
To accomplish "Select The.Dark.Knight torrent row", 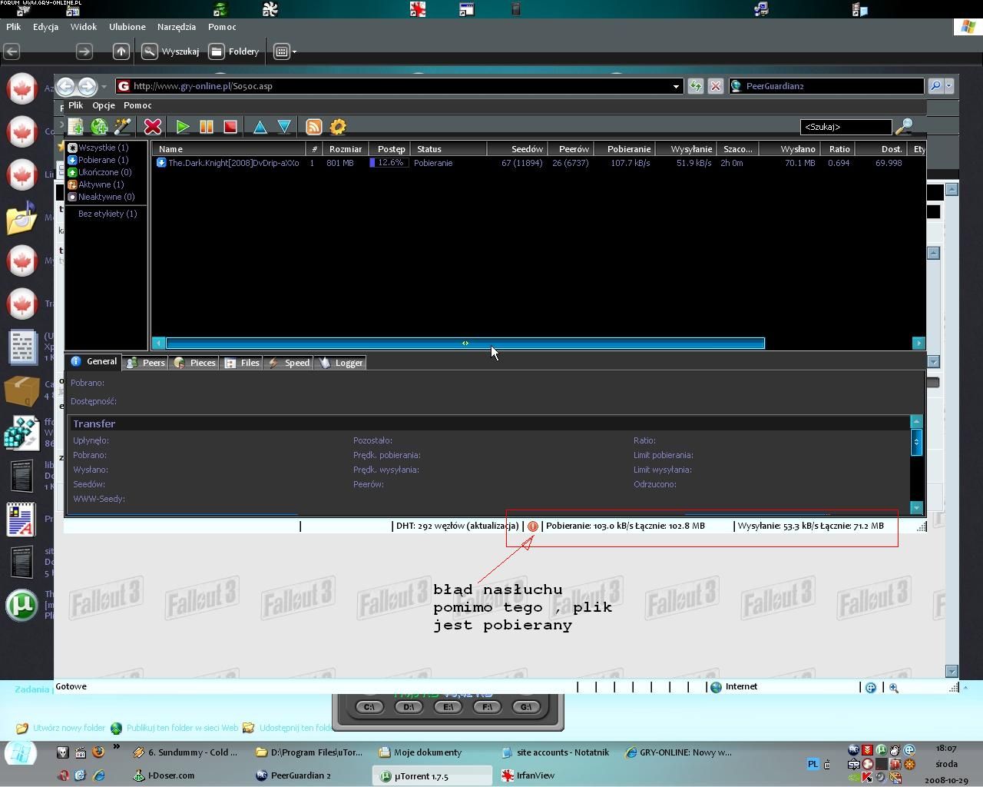I will click(538, 163).
